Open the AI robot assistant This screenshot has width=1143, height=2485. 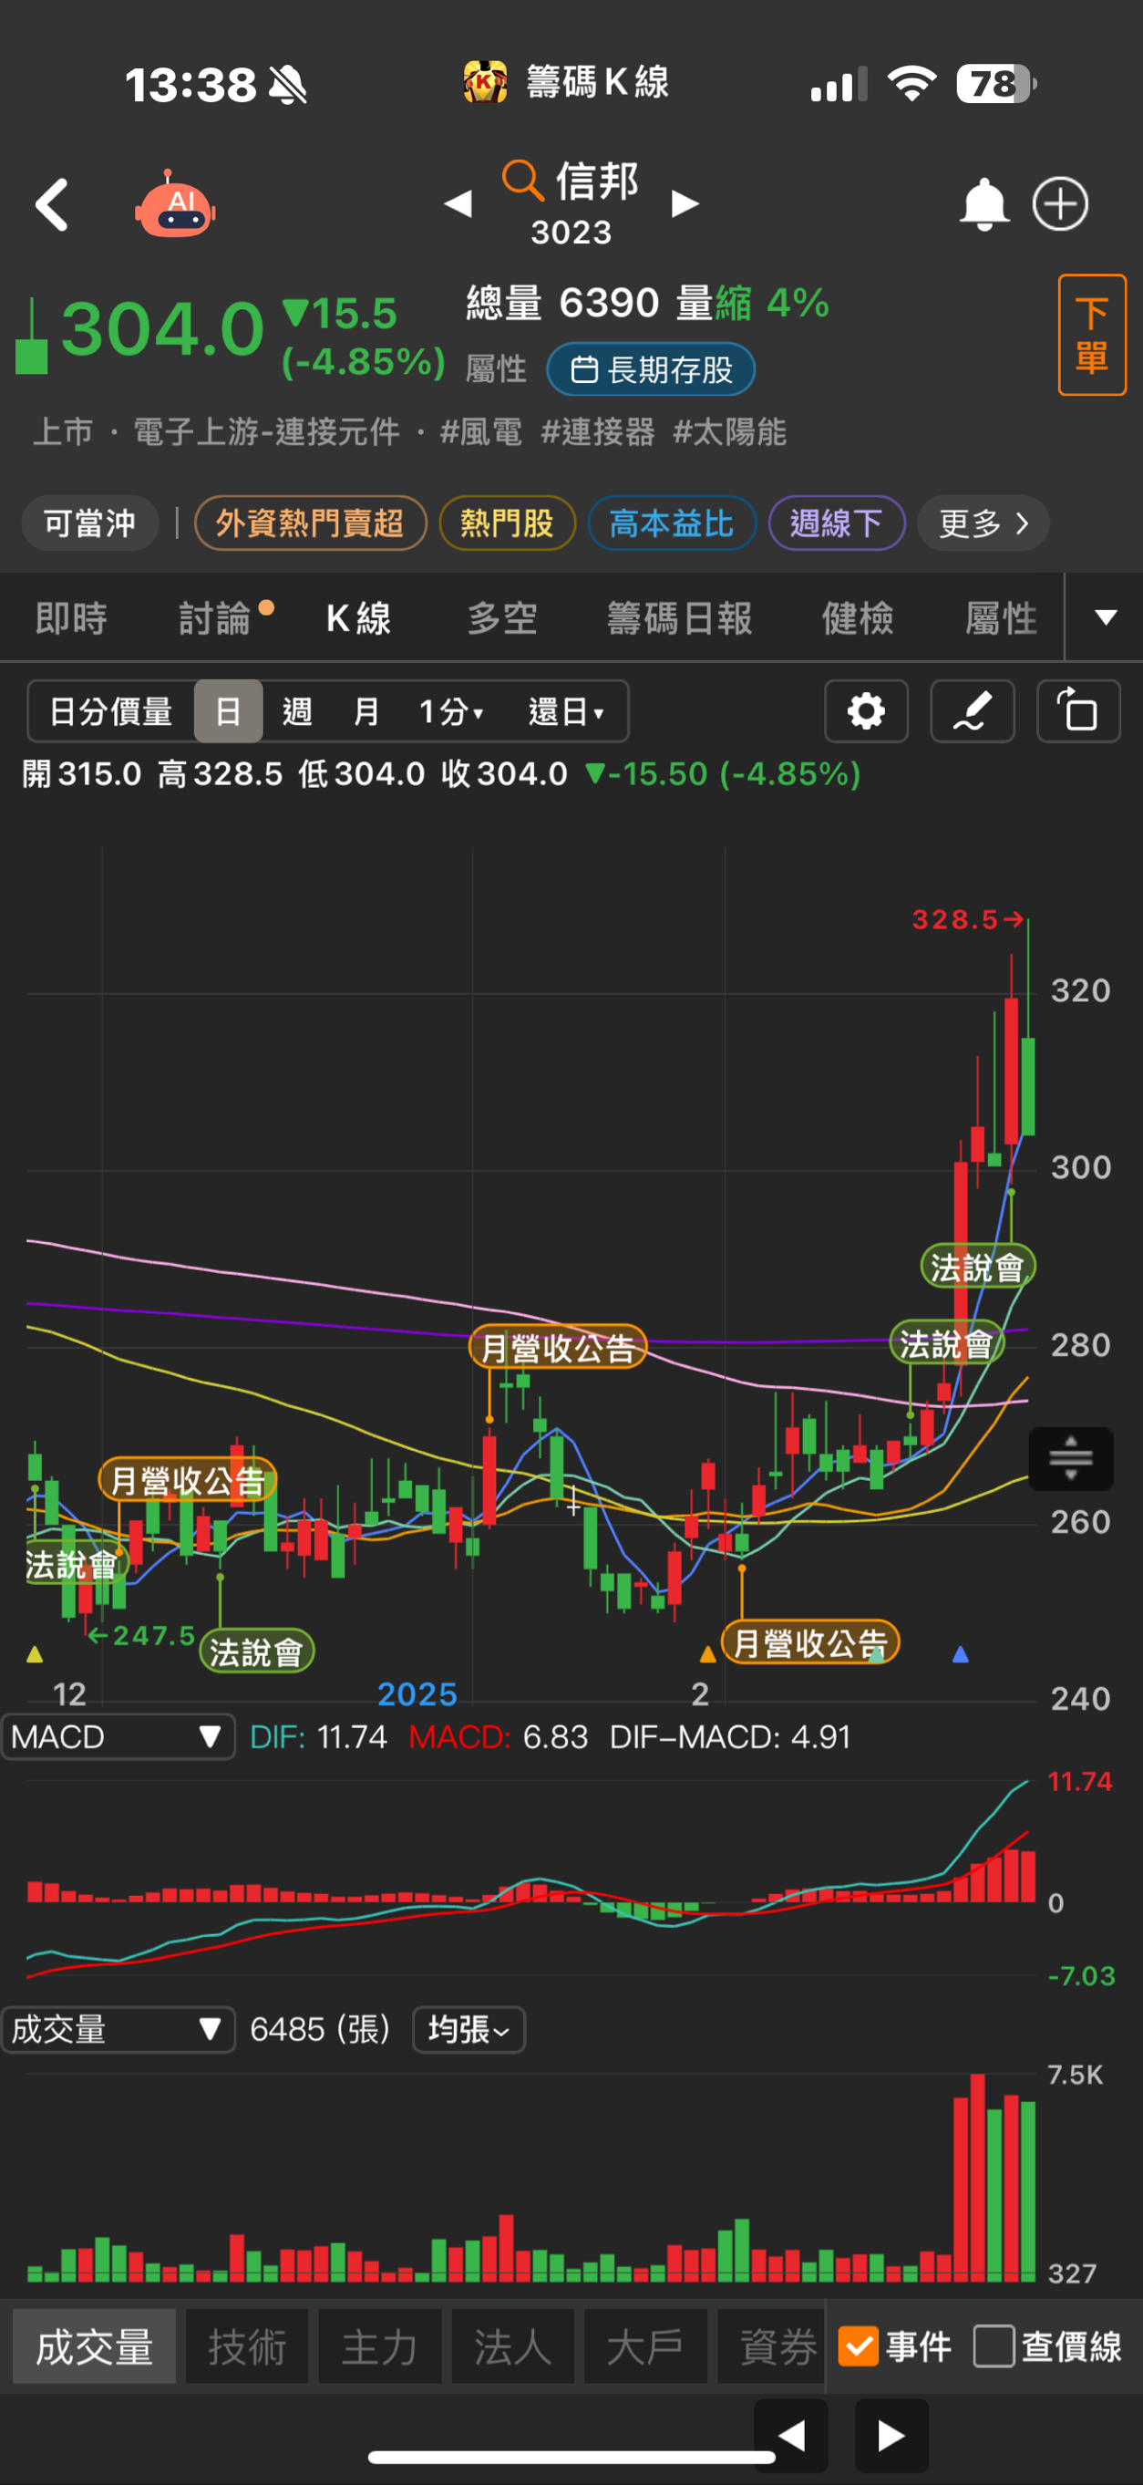[x=175, y=204]
